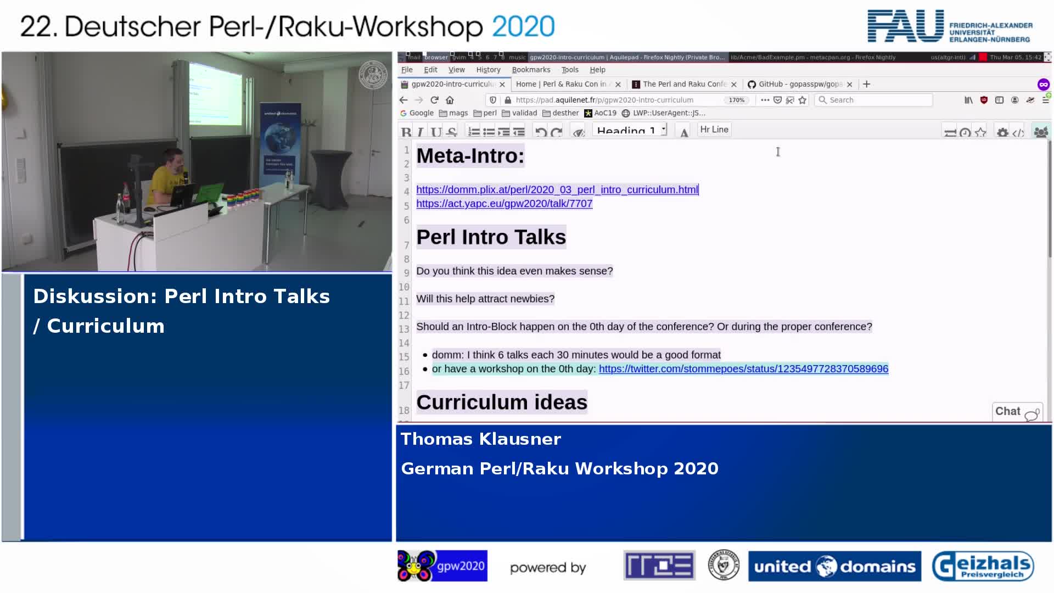1054x593 pixels.
Task: Toggle bold formatting in the pad toolbar
Action: [406, 132]
